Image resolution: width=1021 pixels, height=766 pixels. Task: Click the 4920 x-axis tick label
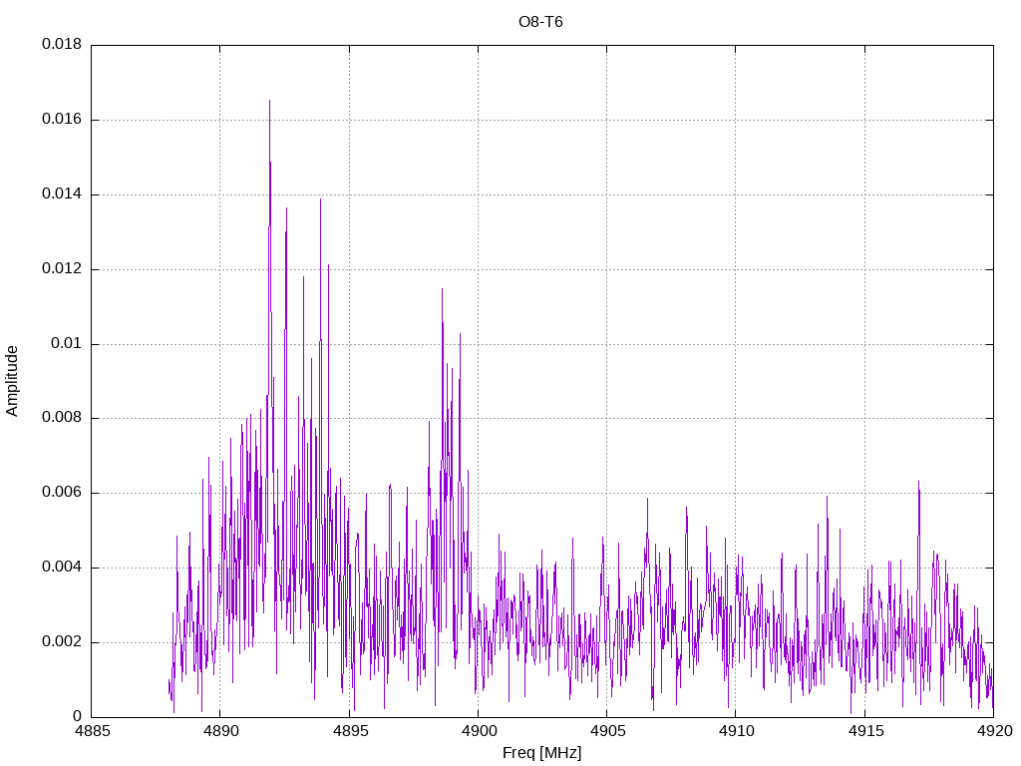(x=994, y=731)
